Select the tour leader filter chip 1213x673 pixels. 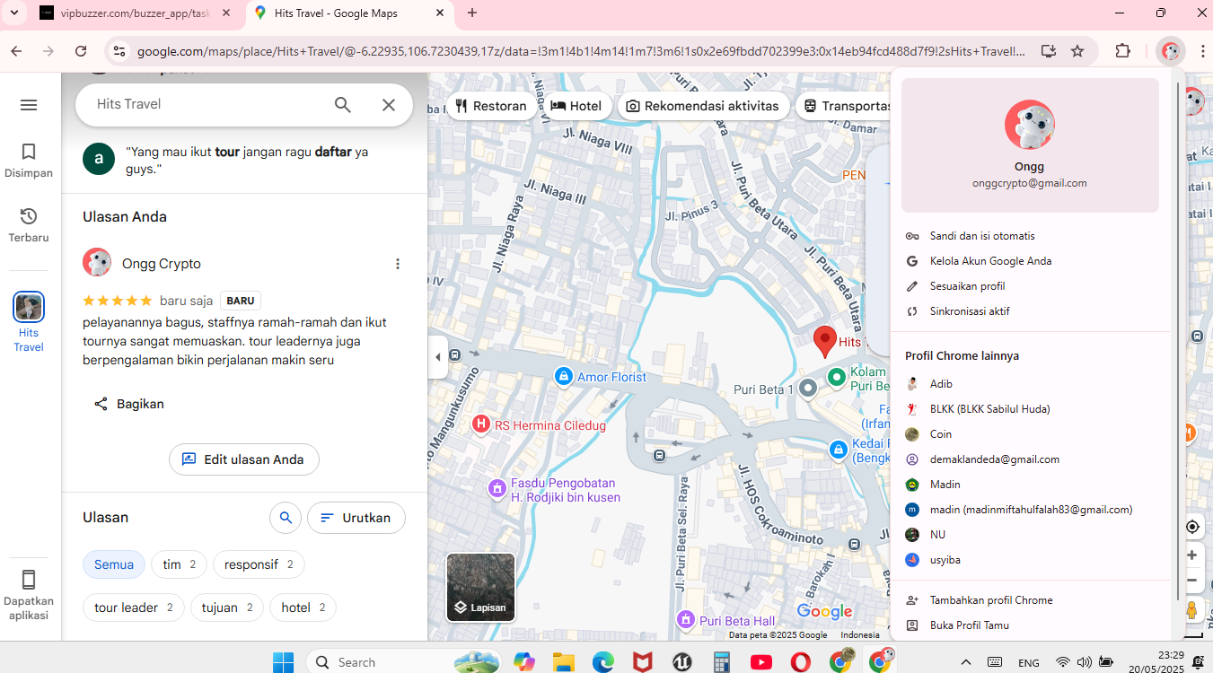134,607
